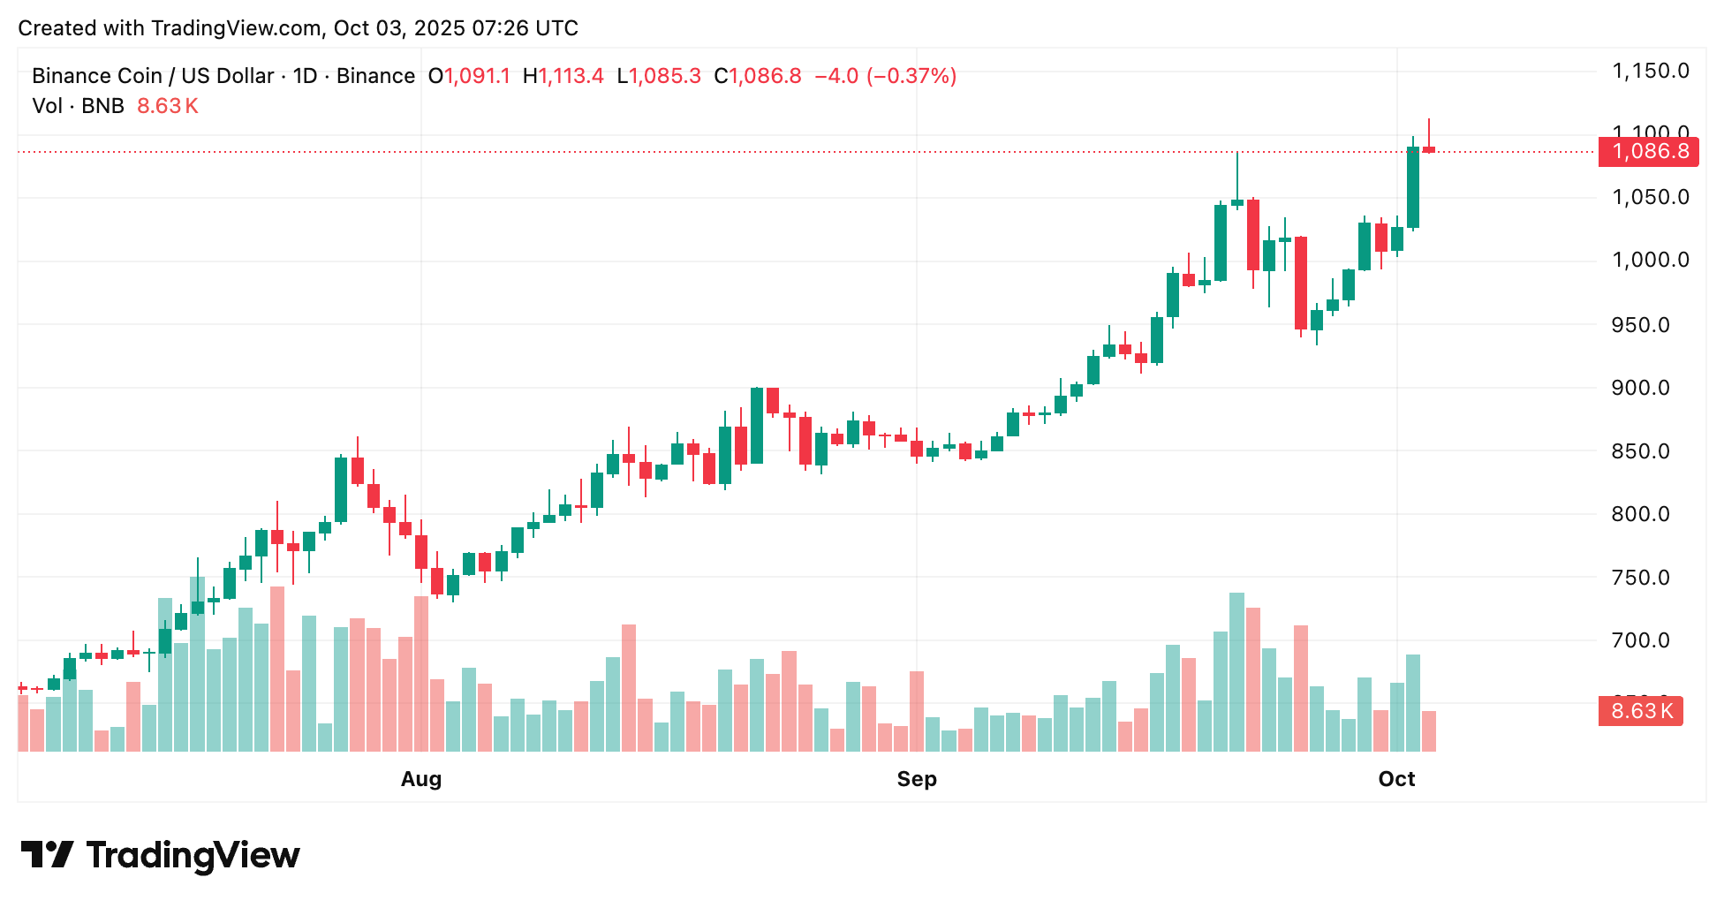Click the 900.0 price axis label

(x=1640, y=388)
